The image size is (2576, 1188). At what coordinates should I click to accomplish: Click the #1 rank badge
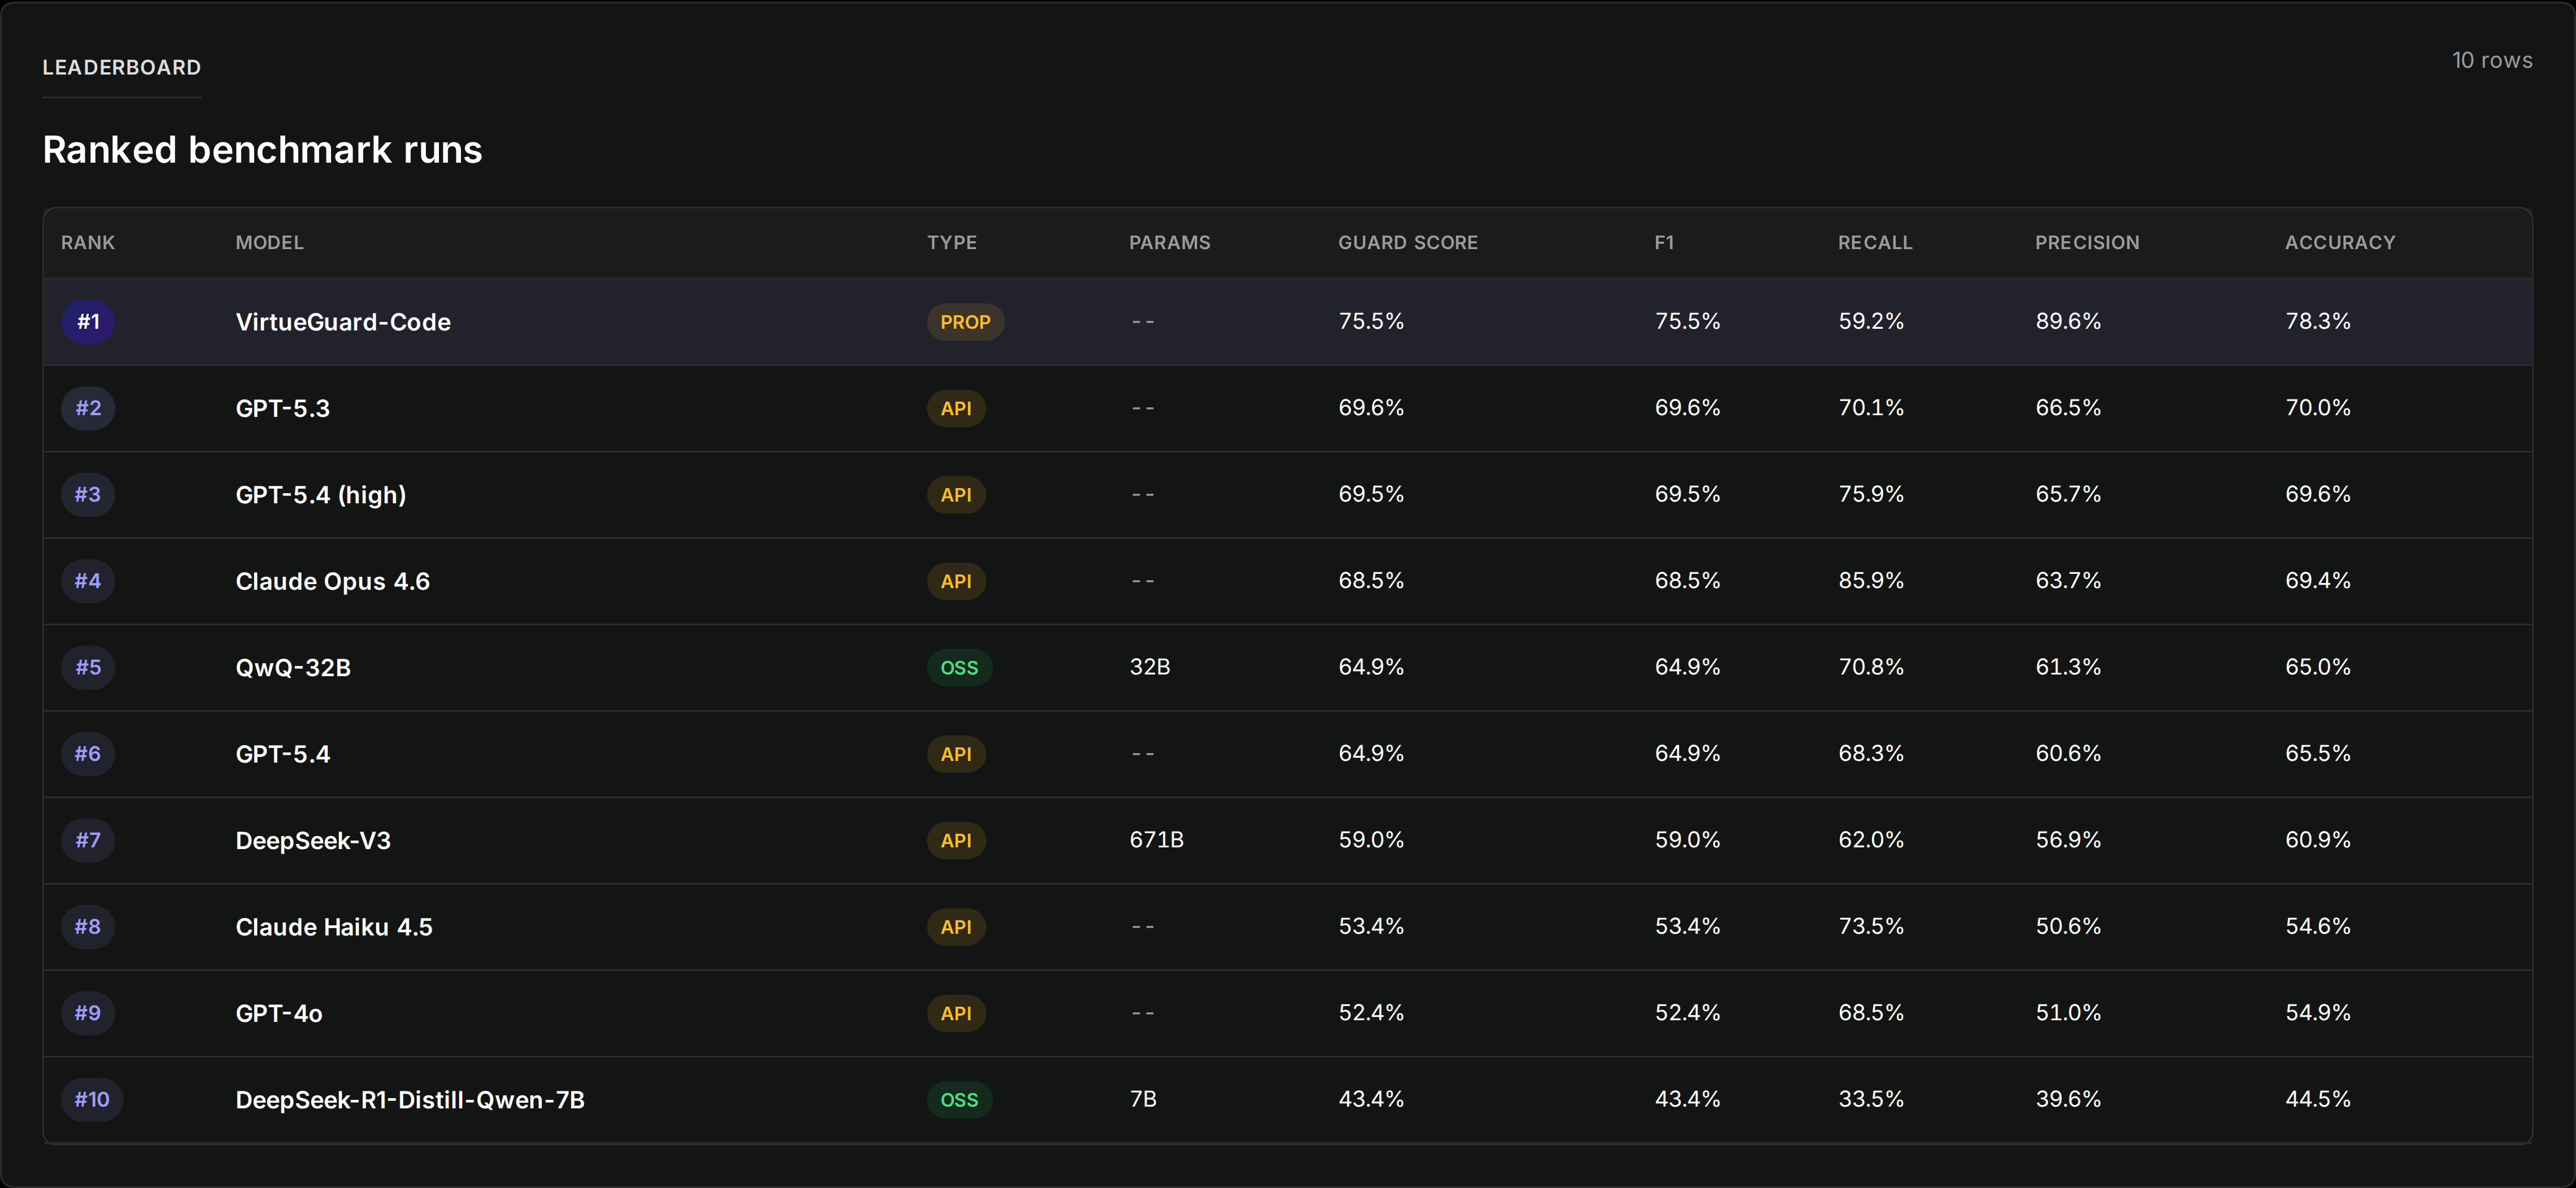coord(88,322)
